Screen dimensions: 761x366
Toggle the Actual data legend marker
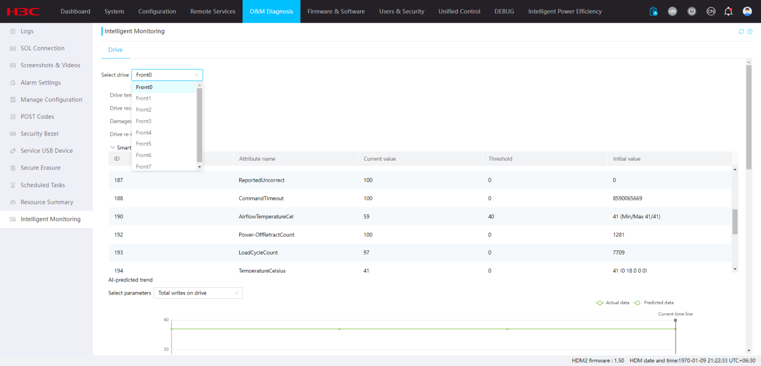point(600,302)
